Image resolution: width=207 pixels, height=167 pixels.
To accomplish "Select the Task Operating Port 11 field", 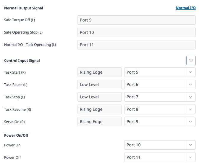I will 136,45.
